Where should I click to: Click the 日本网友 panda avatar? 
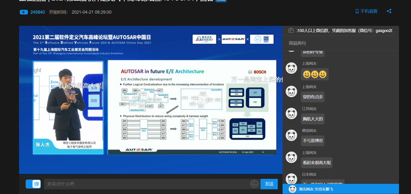coord(291,178)
